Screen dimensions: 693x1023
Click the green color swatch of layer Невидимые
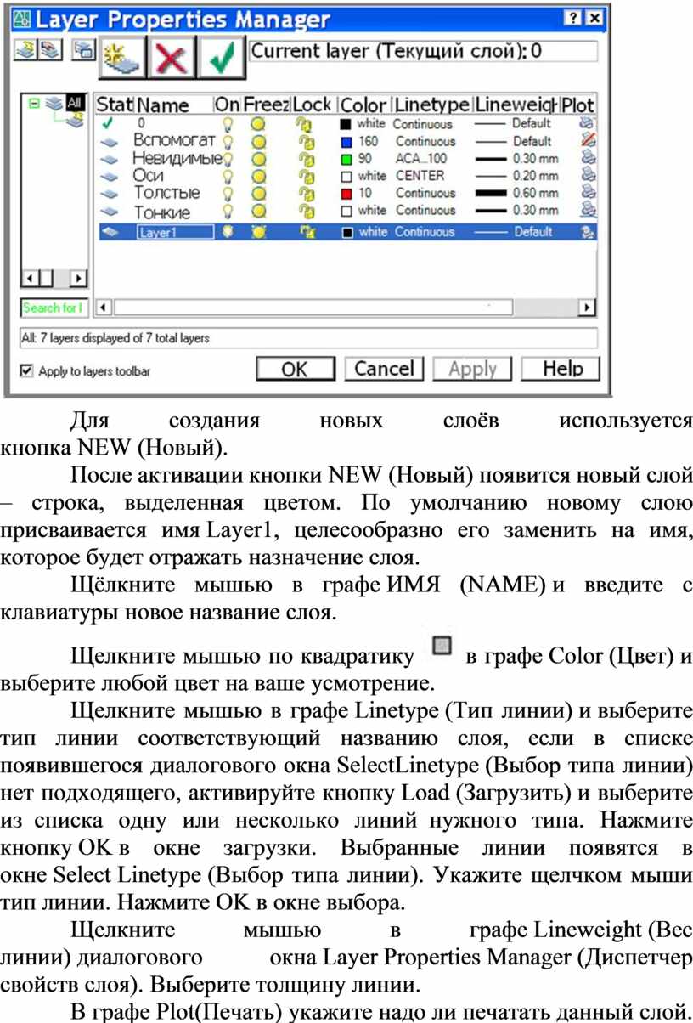coord(346,159)
